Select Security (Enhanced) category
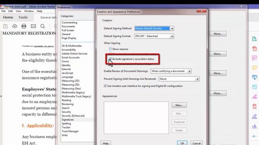Viewport: 259px width, 145px height. (x=73, y=116)
